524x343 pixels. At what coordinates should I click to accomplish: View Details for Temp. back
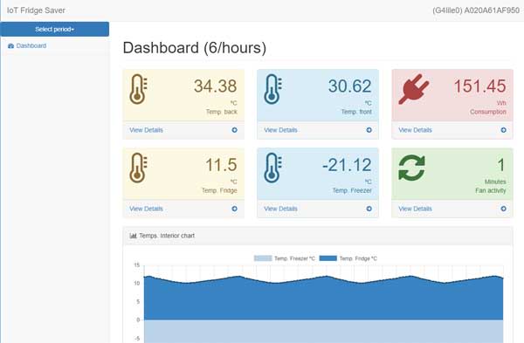point(146,130)
